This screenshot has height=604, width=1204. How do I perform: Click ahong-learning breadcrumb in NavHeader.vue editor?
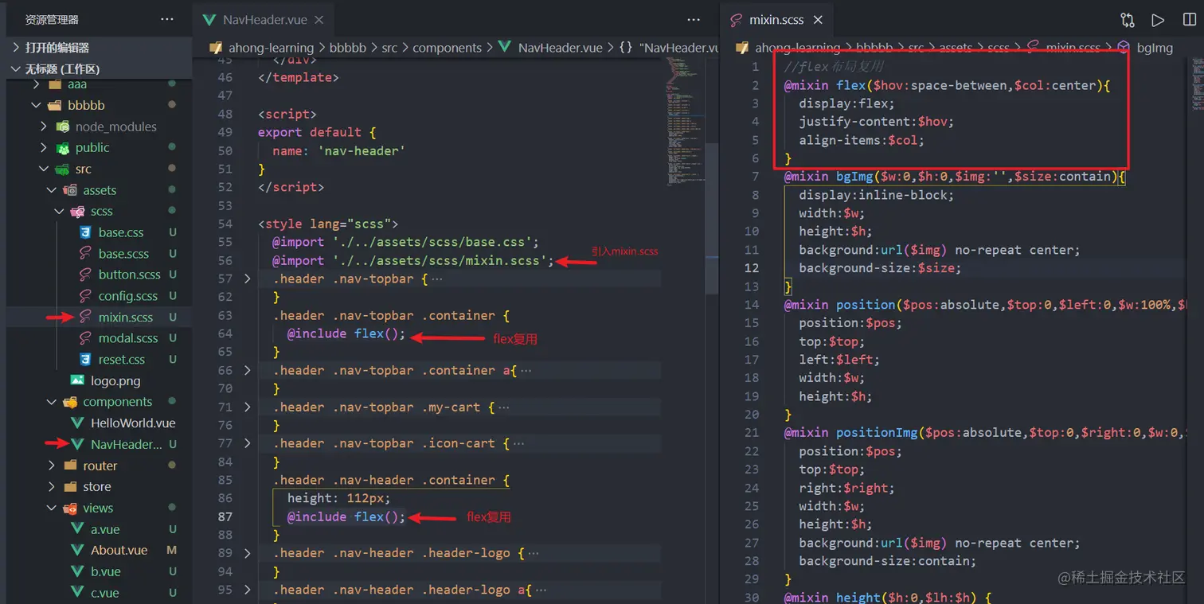[271, 48]
